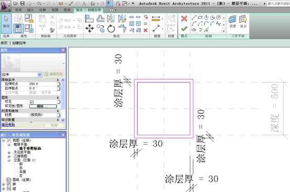Open the 注释 ribbon tab
Screen dimensions: 290x192
[42, 10]
